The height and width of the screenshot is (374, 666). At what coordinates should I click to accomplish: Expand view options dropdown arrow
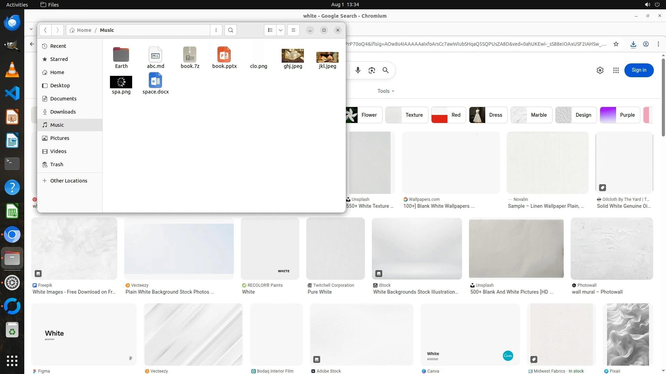click(281, 30)
